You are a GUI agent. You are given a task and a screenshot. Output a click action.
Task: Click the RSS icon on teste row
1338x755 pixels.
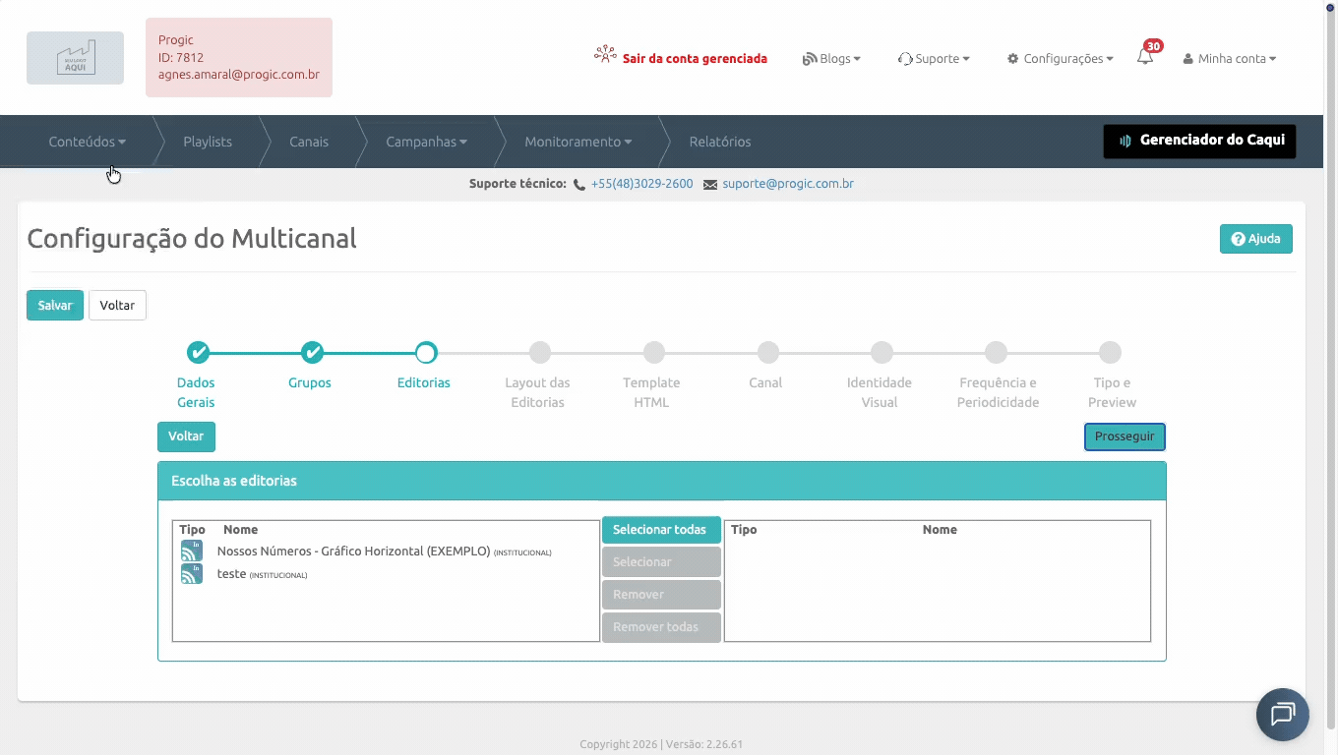tap(191, 574)
